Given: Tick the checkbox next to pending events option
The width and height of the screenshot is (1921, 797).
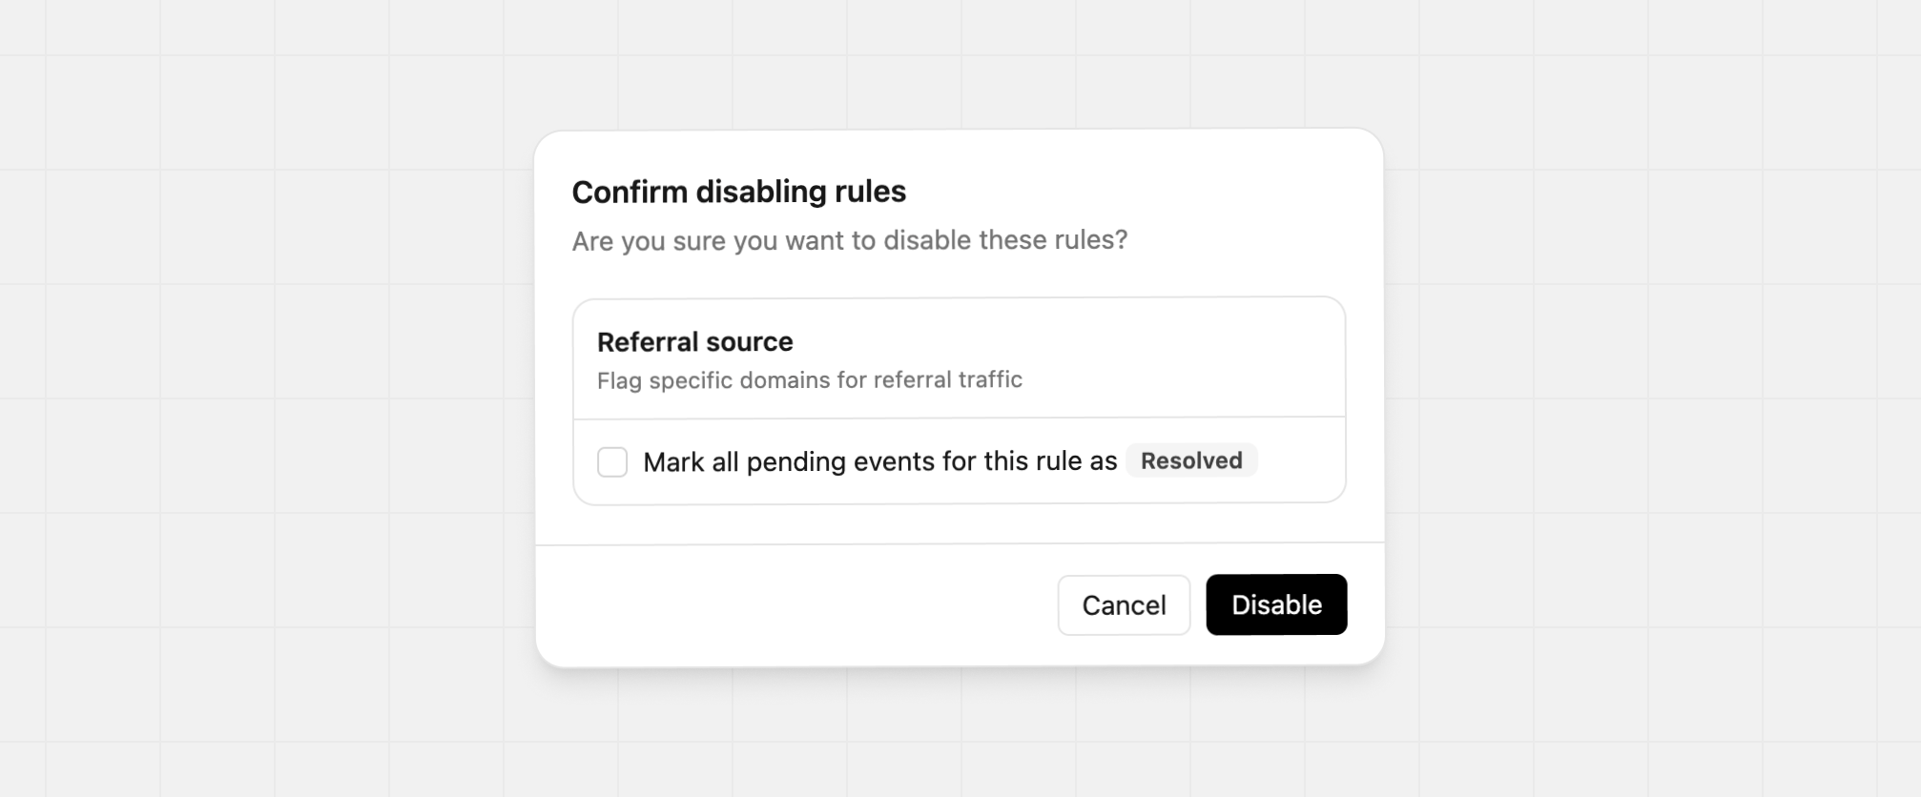Looking at the screenshot, I should pyautogui.click(x=611, y=460).
